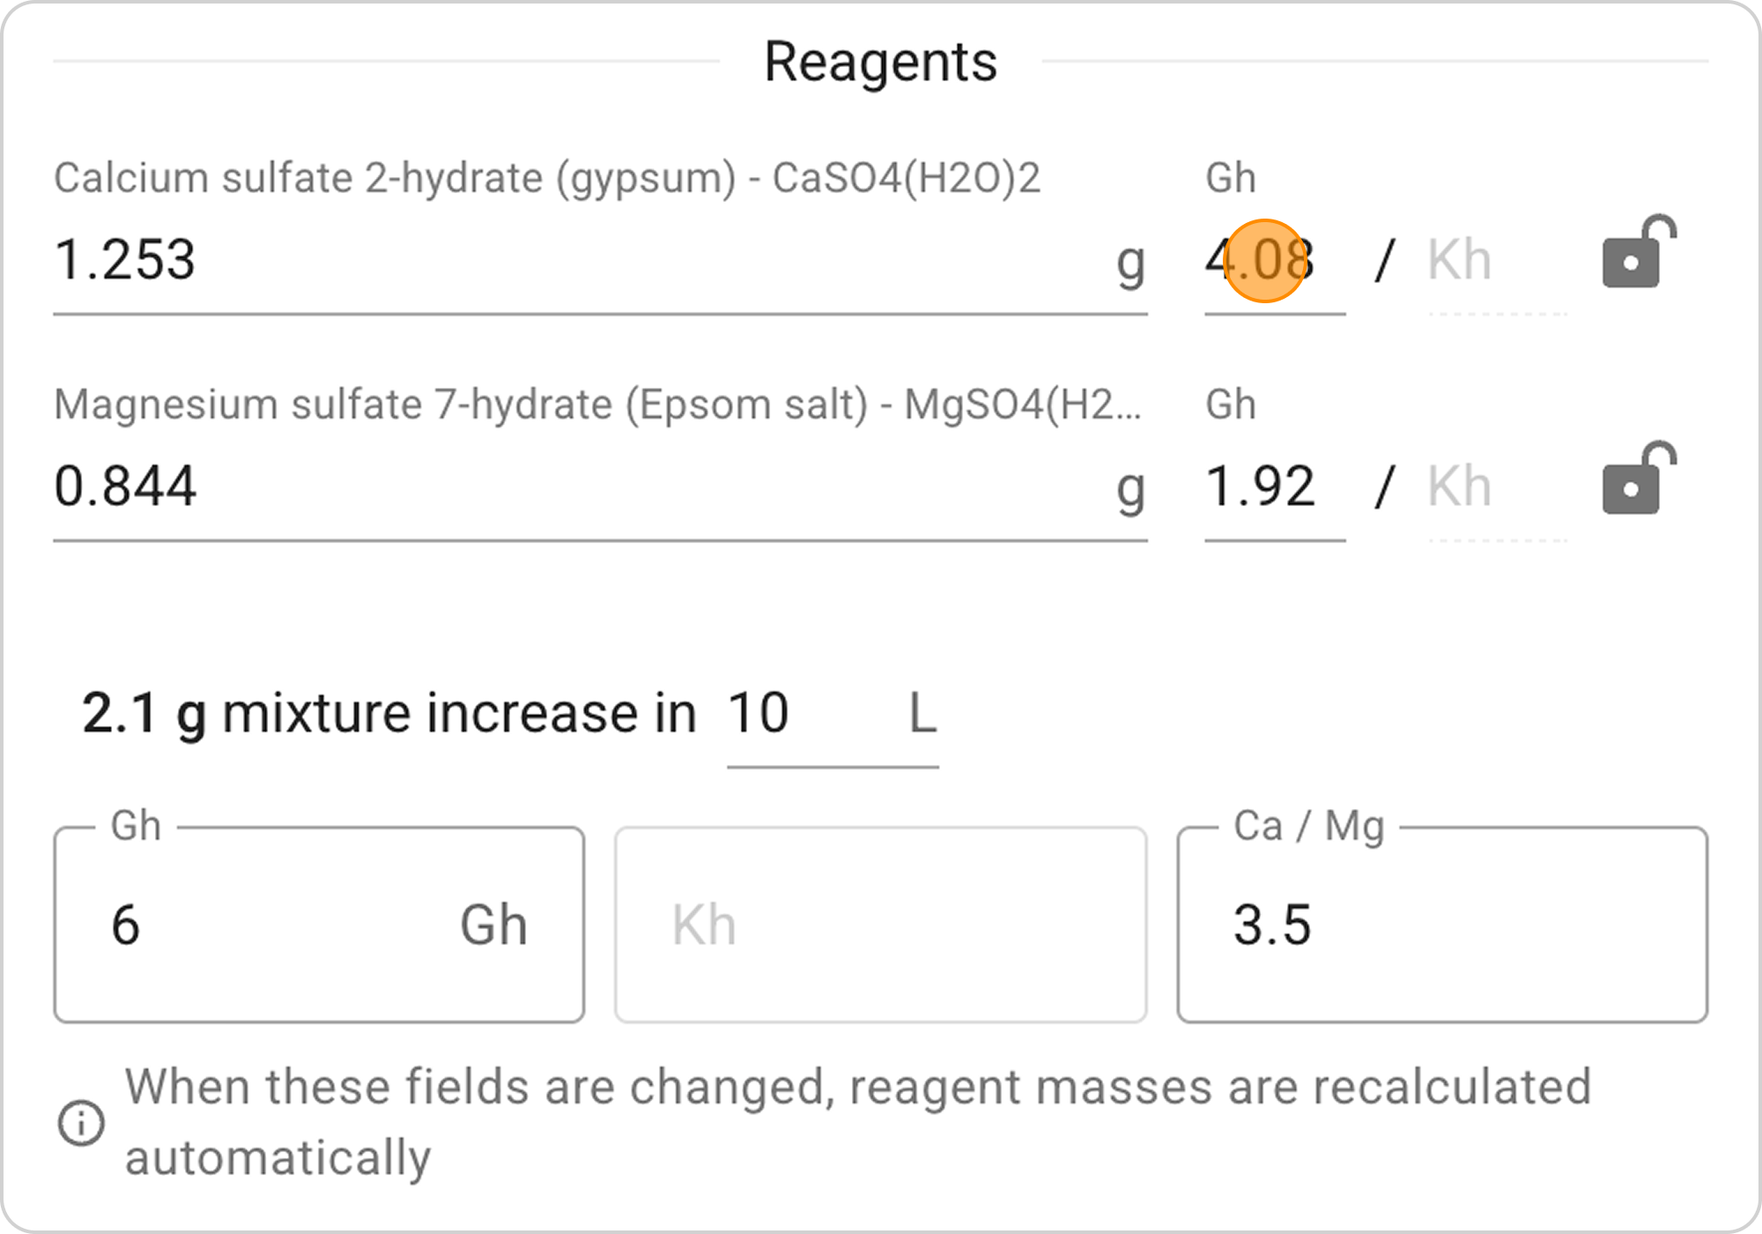Toggle the lock for Calcium sulfate reagent

(1637, 253)
